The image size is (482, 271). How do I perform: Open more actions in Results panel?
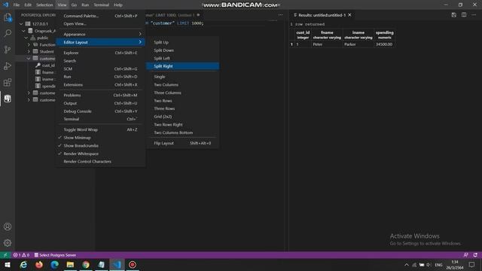474,15
